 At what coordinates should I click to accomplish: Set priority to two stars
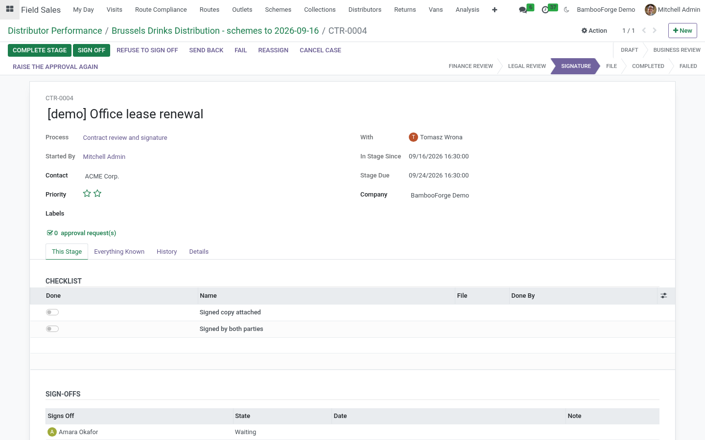(97, 194)
